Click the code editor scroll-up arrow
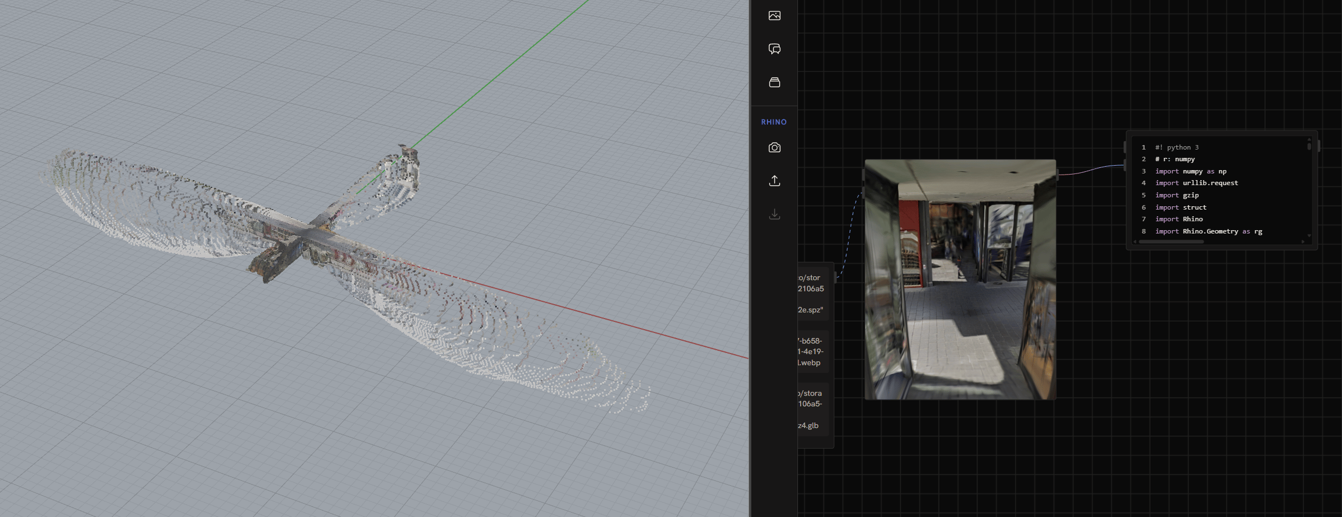1342x517 pixels. [1309, 139]
